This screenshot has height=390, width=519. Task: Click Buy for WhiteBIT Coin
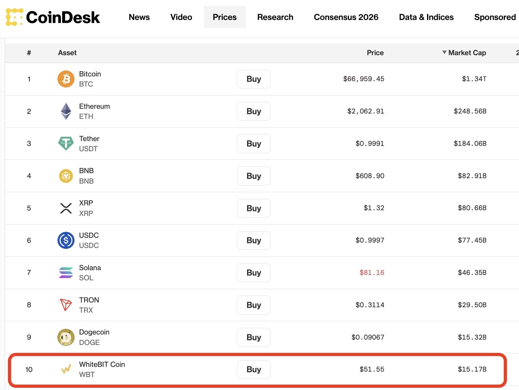(253, 369)
